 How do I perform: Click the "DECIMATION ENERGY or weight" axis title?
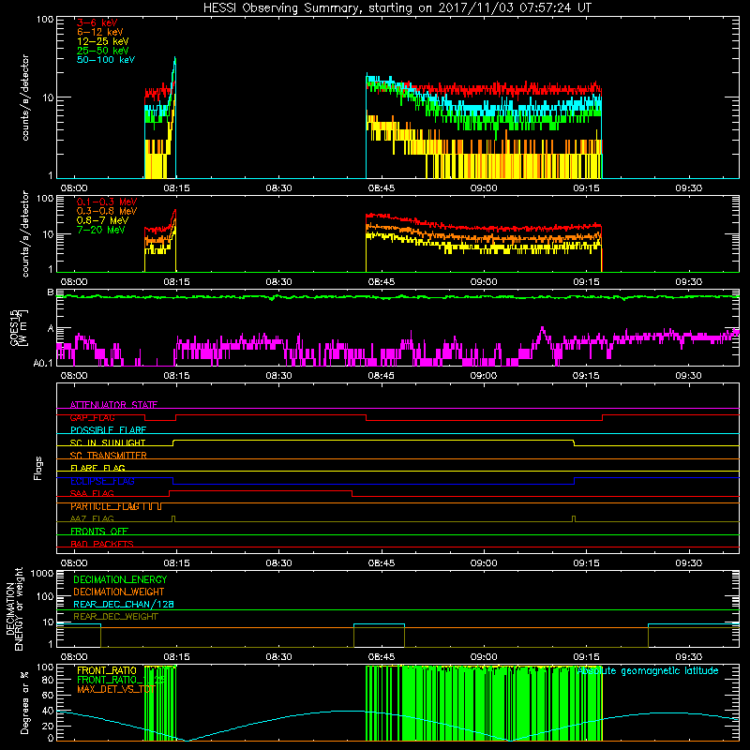pyautogui.click(x=14, y=608)
